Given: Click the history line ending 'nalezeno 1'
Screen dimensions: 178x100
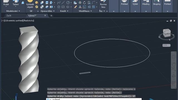Looking at the screenshot, I should point(92,89).
